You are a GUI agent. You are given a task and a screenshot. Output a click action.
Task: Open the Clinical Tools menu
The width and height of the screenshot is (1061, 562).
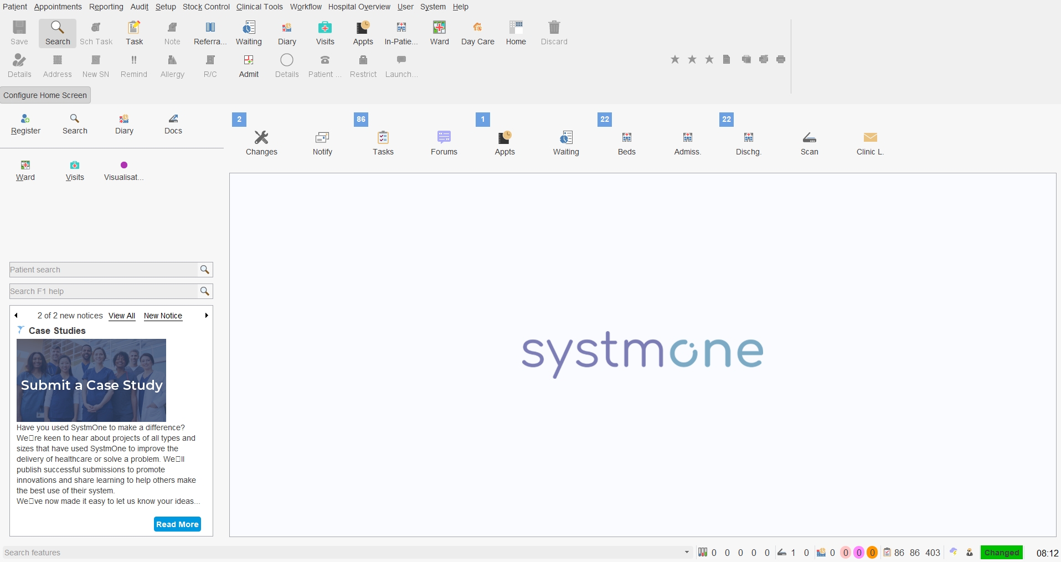tap(260, 7)
